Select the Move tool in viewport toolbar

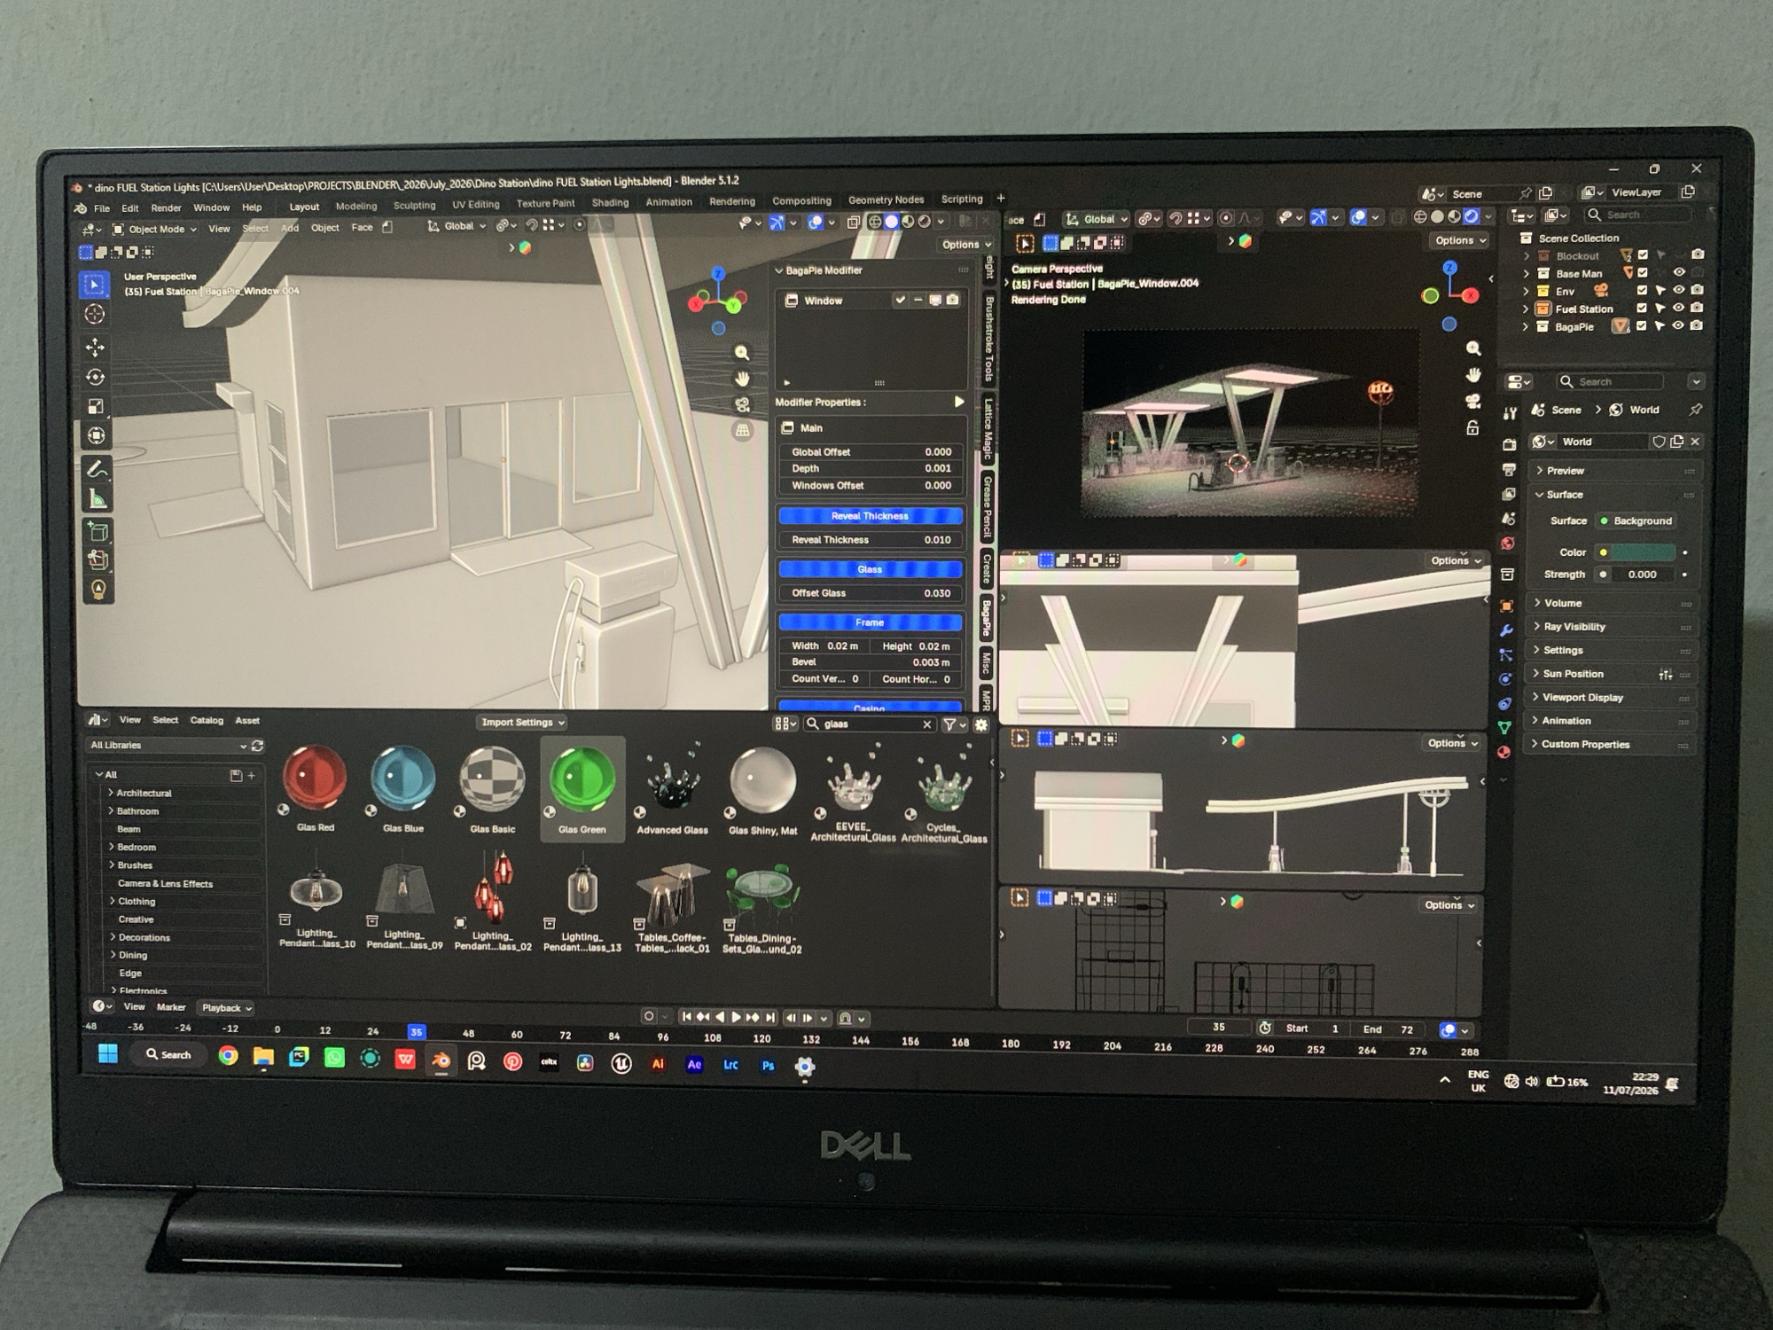pyautogui.click(x=95, y=347)
